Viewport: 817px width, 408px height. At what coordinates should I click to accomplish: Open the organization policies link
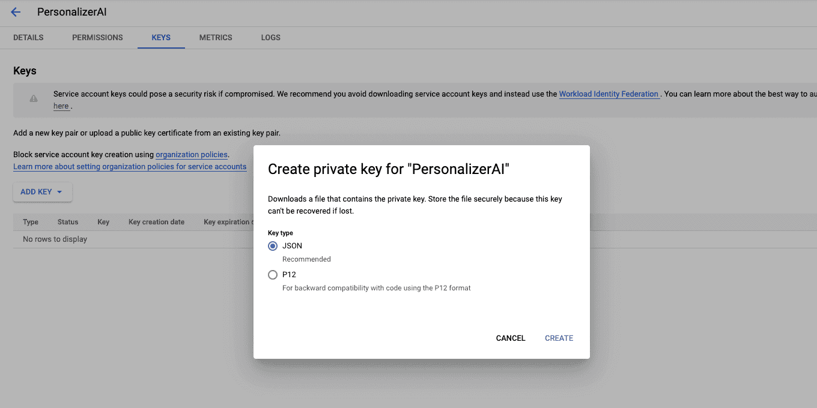[x=191, y=154]
